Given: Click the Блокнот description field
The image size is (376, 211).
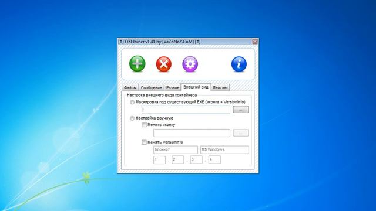Looking at the screenshot, I should (x=176, y=150).
